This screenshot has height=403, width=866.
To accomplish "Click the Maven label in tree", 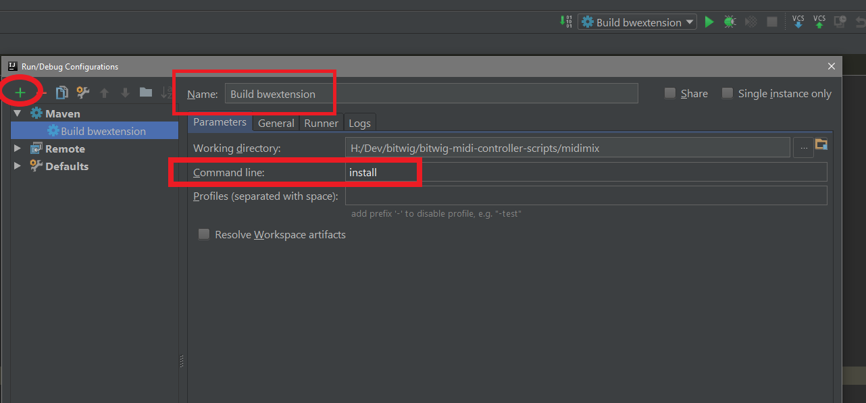I will tap(63, 113).
